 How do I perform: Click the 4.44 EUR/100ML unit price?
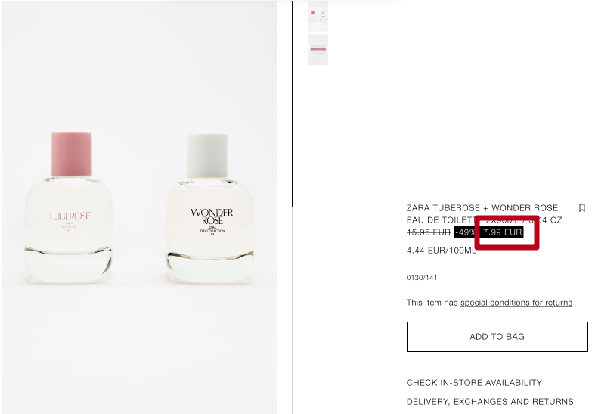(441, 251)
